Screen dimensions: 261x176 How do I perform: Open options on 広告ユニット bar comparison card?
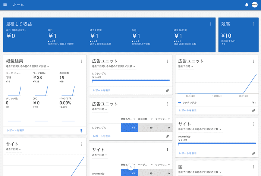point(167,61)
